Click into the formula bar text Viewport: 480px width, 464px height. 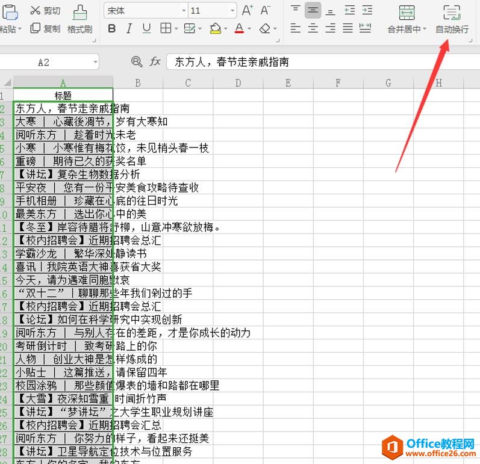[323, 62]
